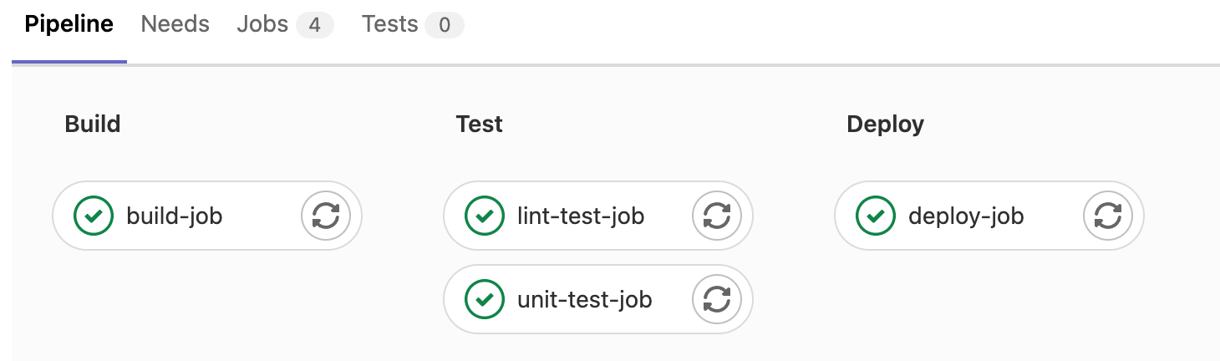Retry the deploy-job
Screen dimensions: 1220x361
[1108, 216]
